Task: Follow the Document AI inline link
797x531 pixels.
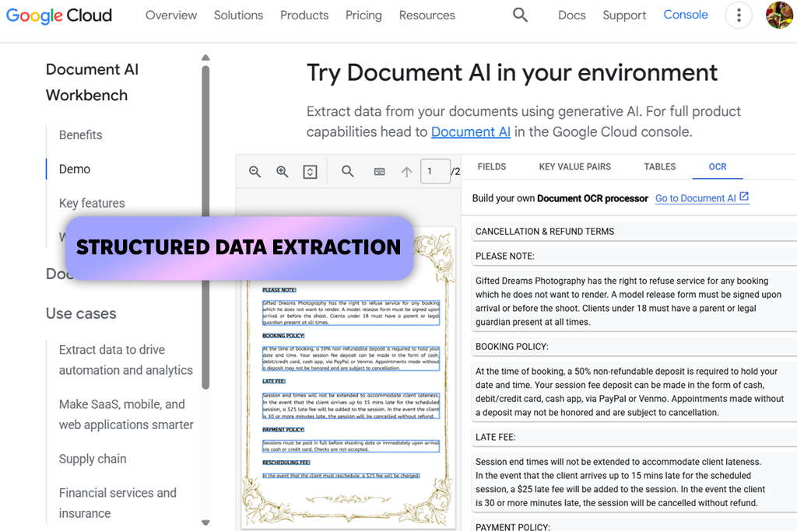Action: (471, 132)
